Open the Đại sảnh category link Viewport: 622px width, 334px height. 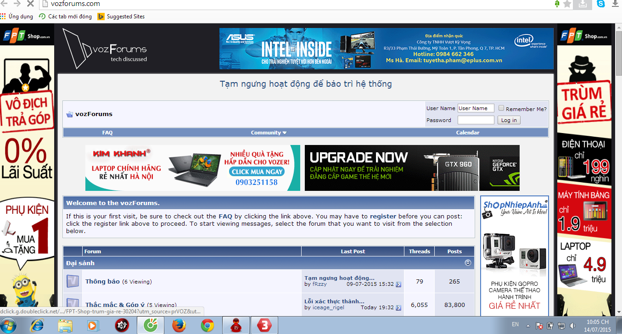(80, 263)
